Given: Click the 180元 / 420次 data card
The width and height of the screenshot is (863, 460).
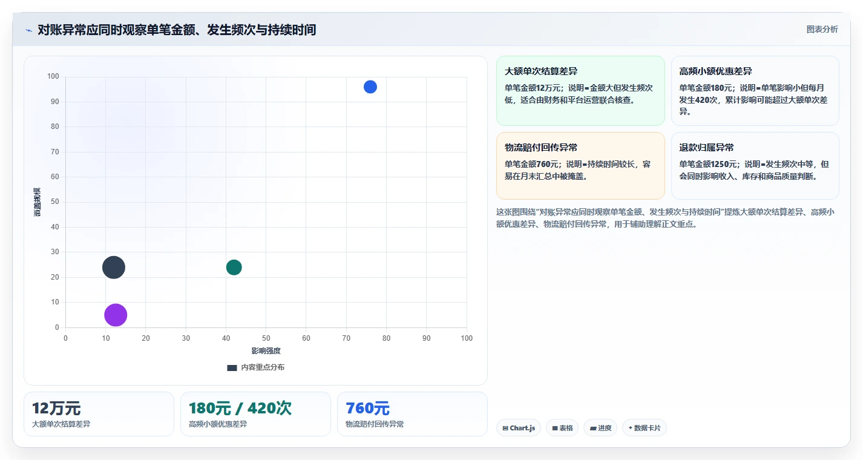Looking at the screenshot, I should pos(255,414).
